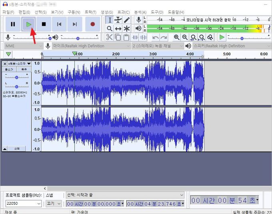The height and width of the screenshot is (214, 272).
Task: Pause playback with the Pause button
Action: coord(13,24)
